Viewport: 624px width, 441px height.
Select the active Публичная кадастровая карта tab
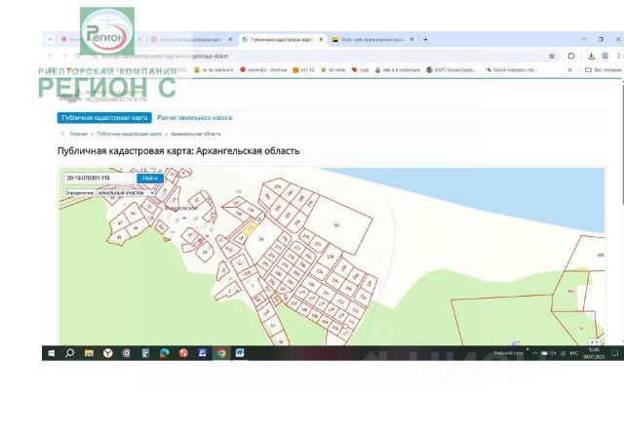283,40
